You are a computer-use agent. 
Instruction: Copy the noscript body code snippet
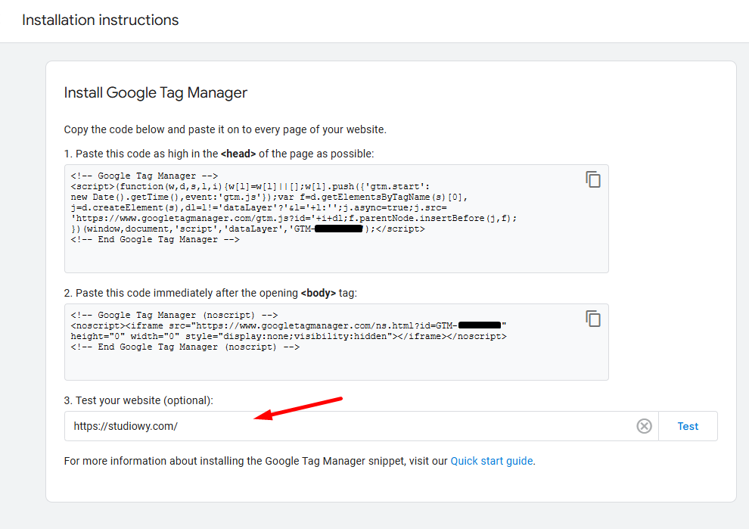593,319
